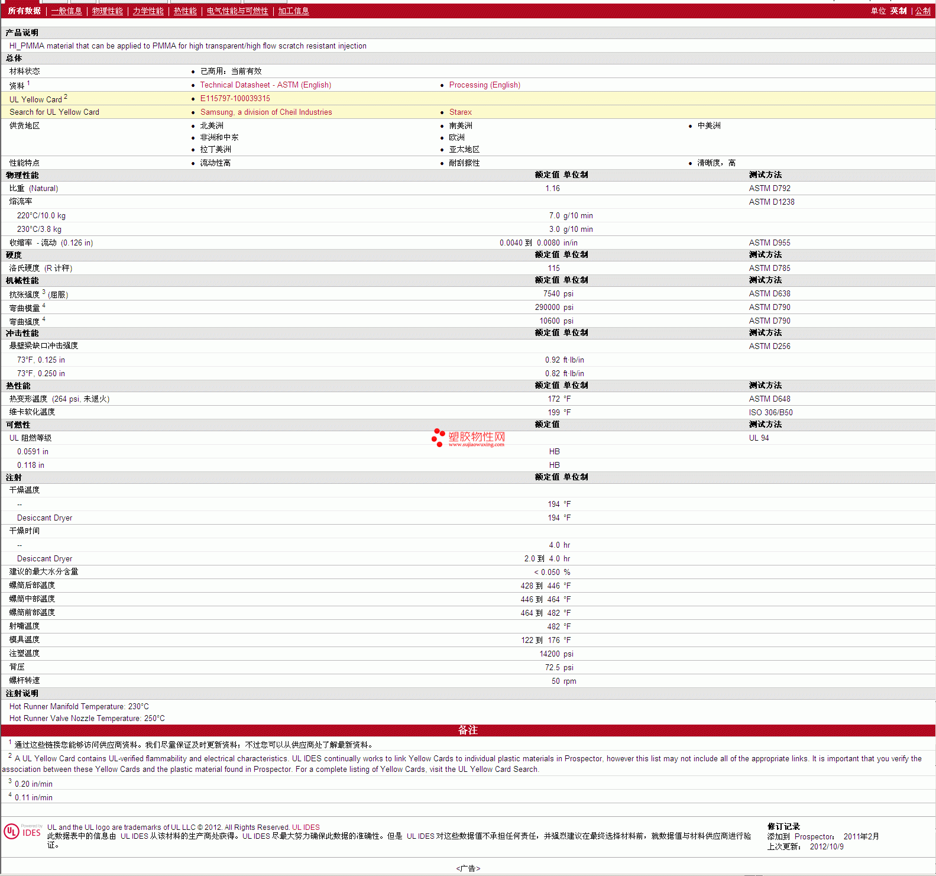
Task: Select flexural strength value 10600 psi
Action: (556, 321)
